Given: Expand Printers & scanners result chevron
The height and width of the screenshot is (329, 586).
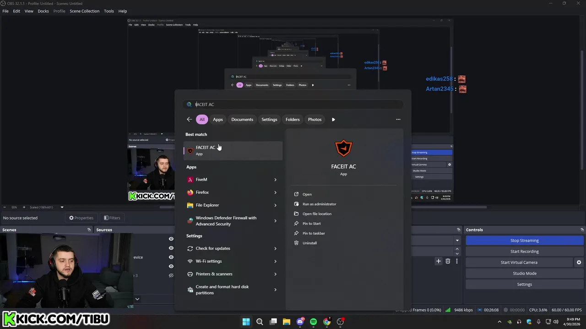Looking at the screenshot, I should pyautogui.click(x=275, y=274).
